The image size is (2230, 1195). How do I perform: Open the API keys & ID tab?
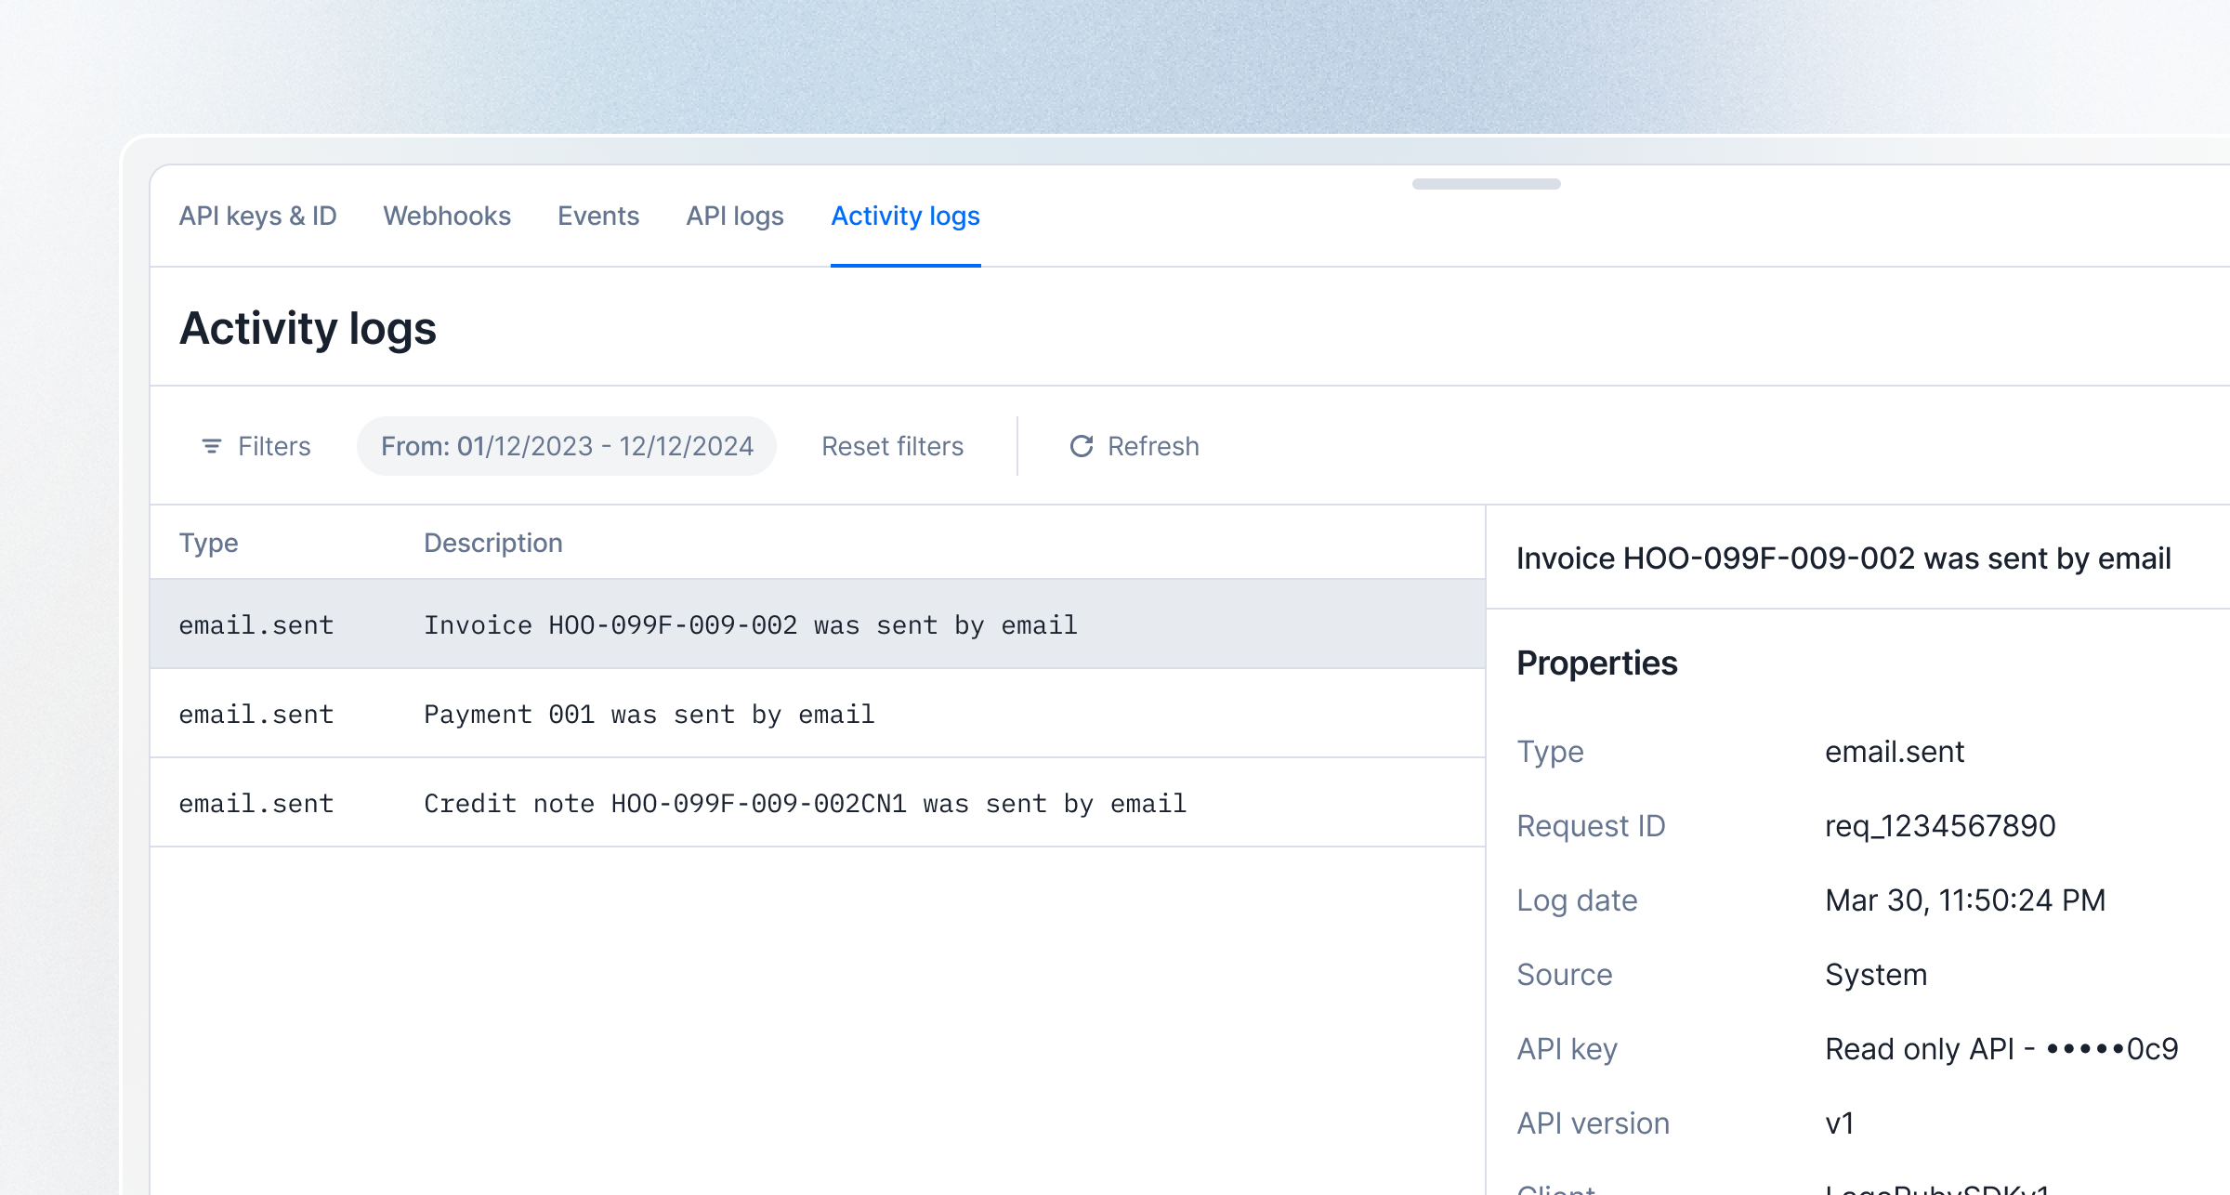pos(257,217)
